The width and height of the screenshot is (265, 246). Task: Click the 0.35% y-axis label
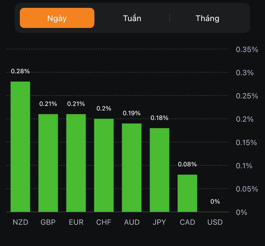click(x=247, y=49)
